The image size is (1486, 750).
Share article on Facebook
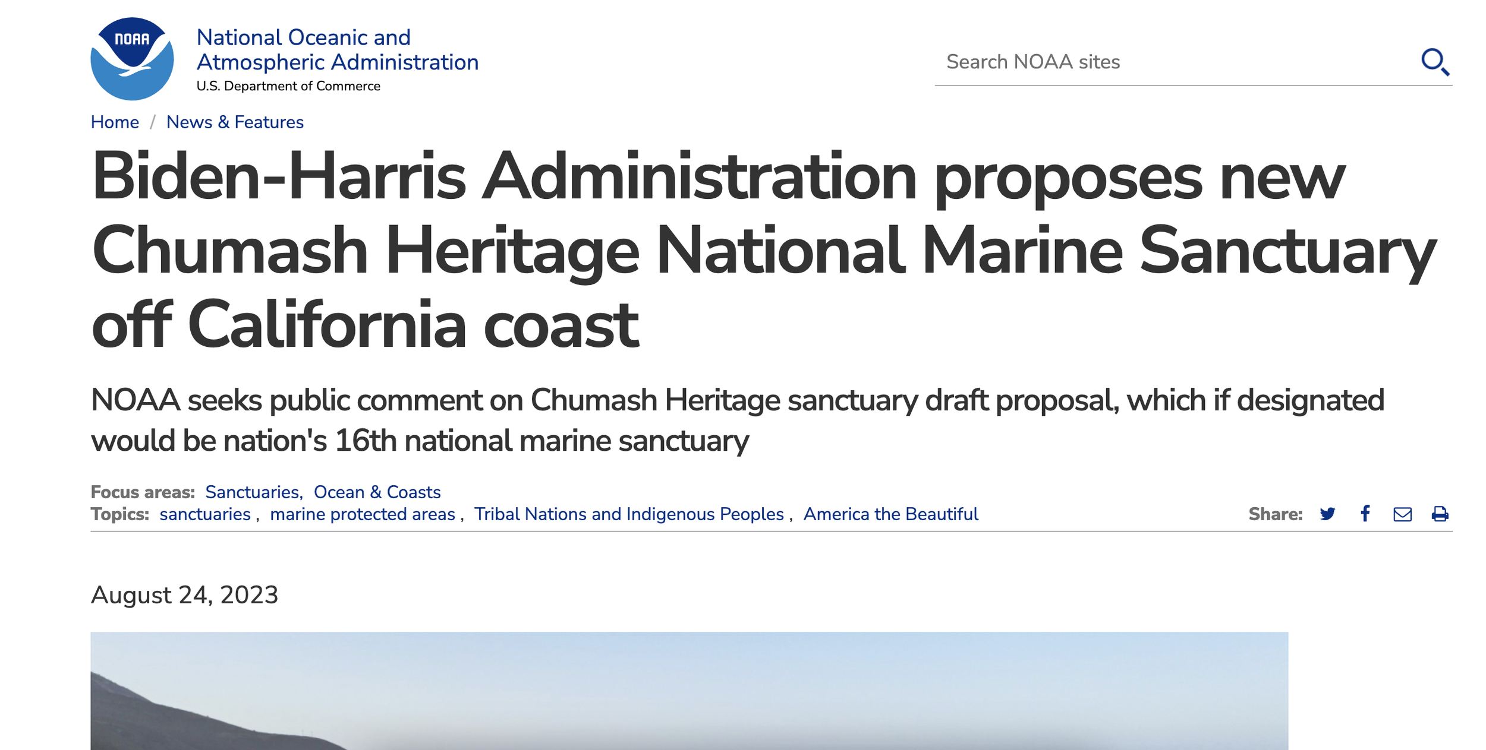point(1365,514)
